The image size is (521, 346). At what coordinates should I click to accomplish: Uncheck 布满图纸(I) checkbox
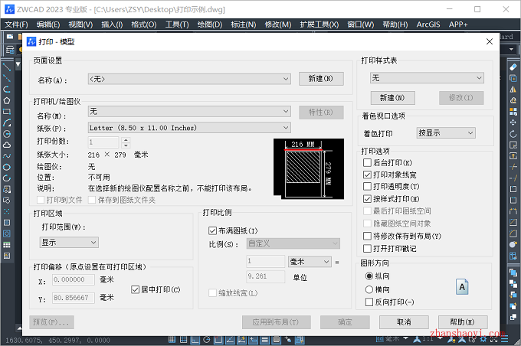point(212,230)
